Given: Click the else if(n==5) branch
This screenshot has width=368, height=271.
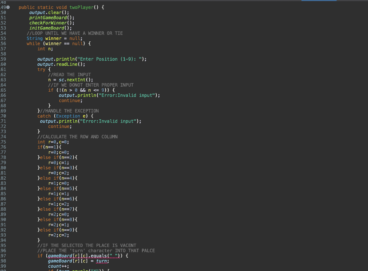Looking at the screenshot, I should pyautogui.click(x=57, y=188).
